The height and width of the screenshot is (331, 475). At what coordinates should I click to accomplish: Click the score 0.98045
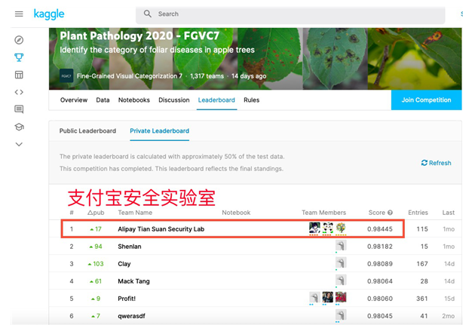click(380, 316)
